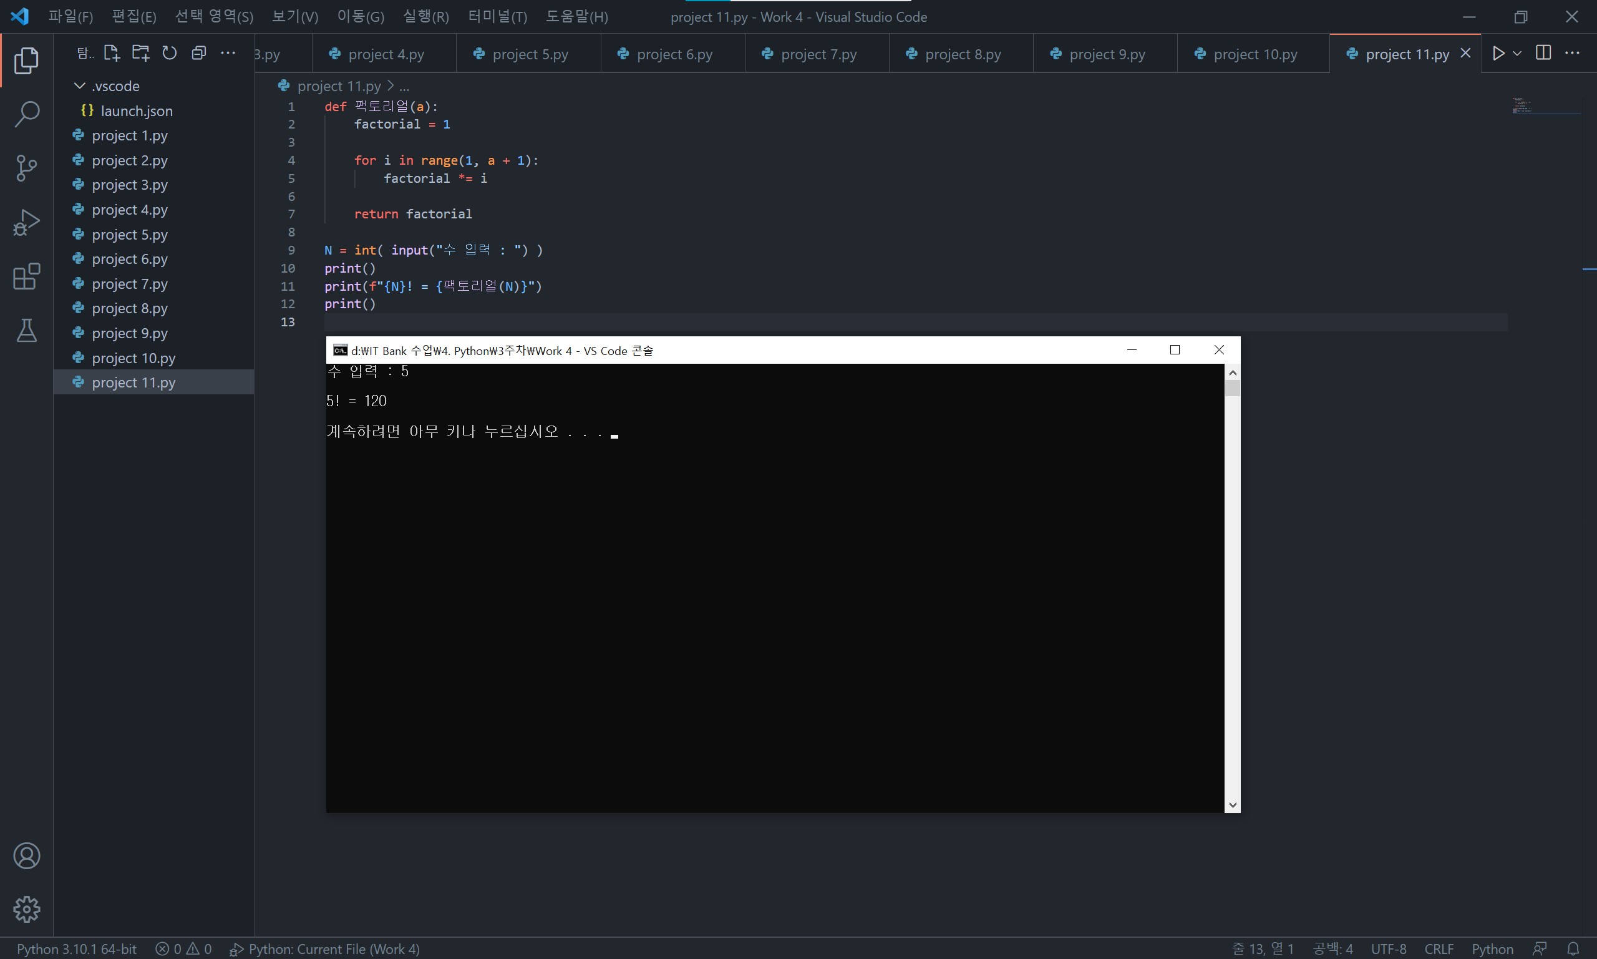This screenshot has height=959, width=1597.
Task: Toggle split editor layout
Action: [x=1543, y=53]
